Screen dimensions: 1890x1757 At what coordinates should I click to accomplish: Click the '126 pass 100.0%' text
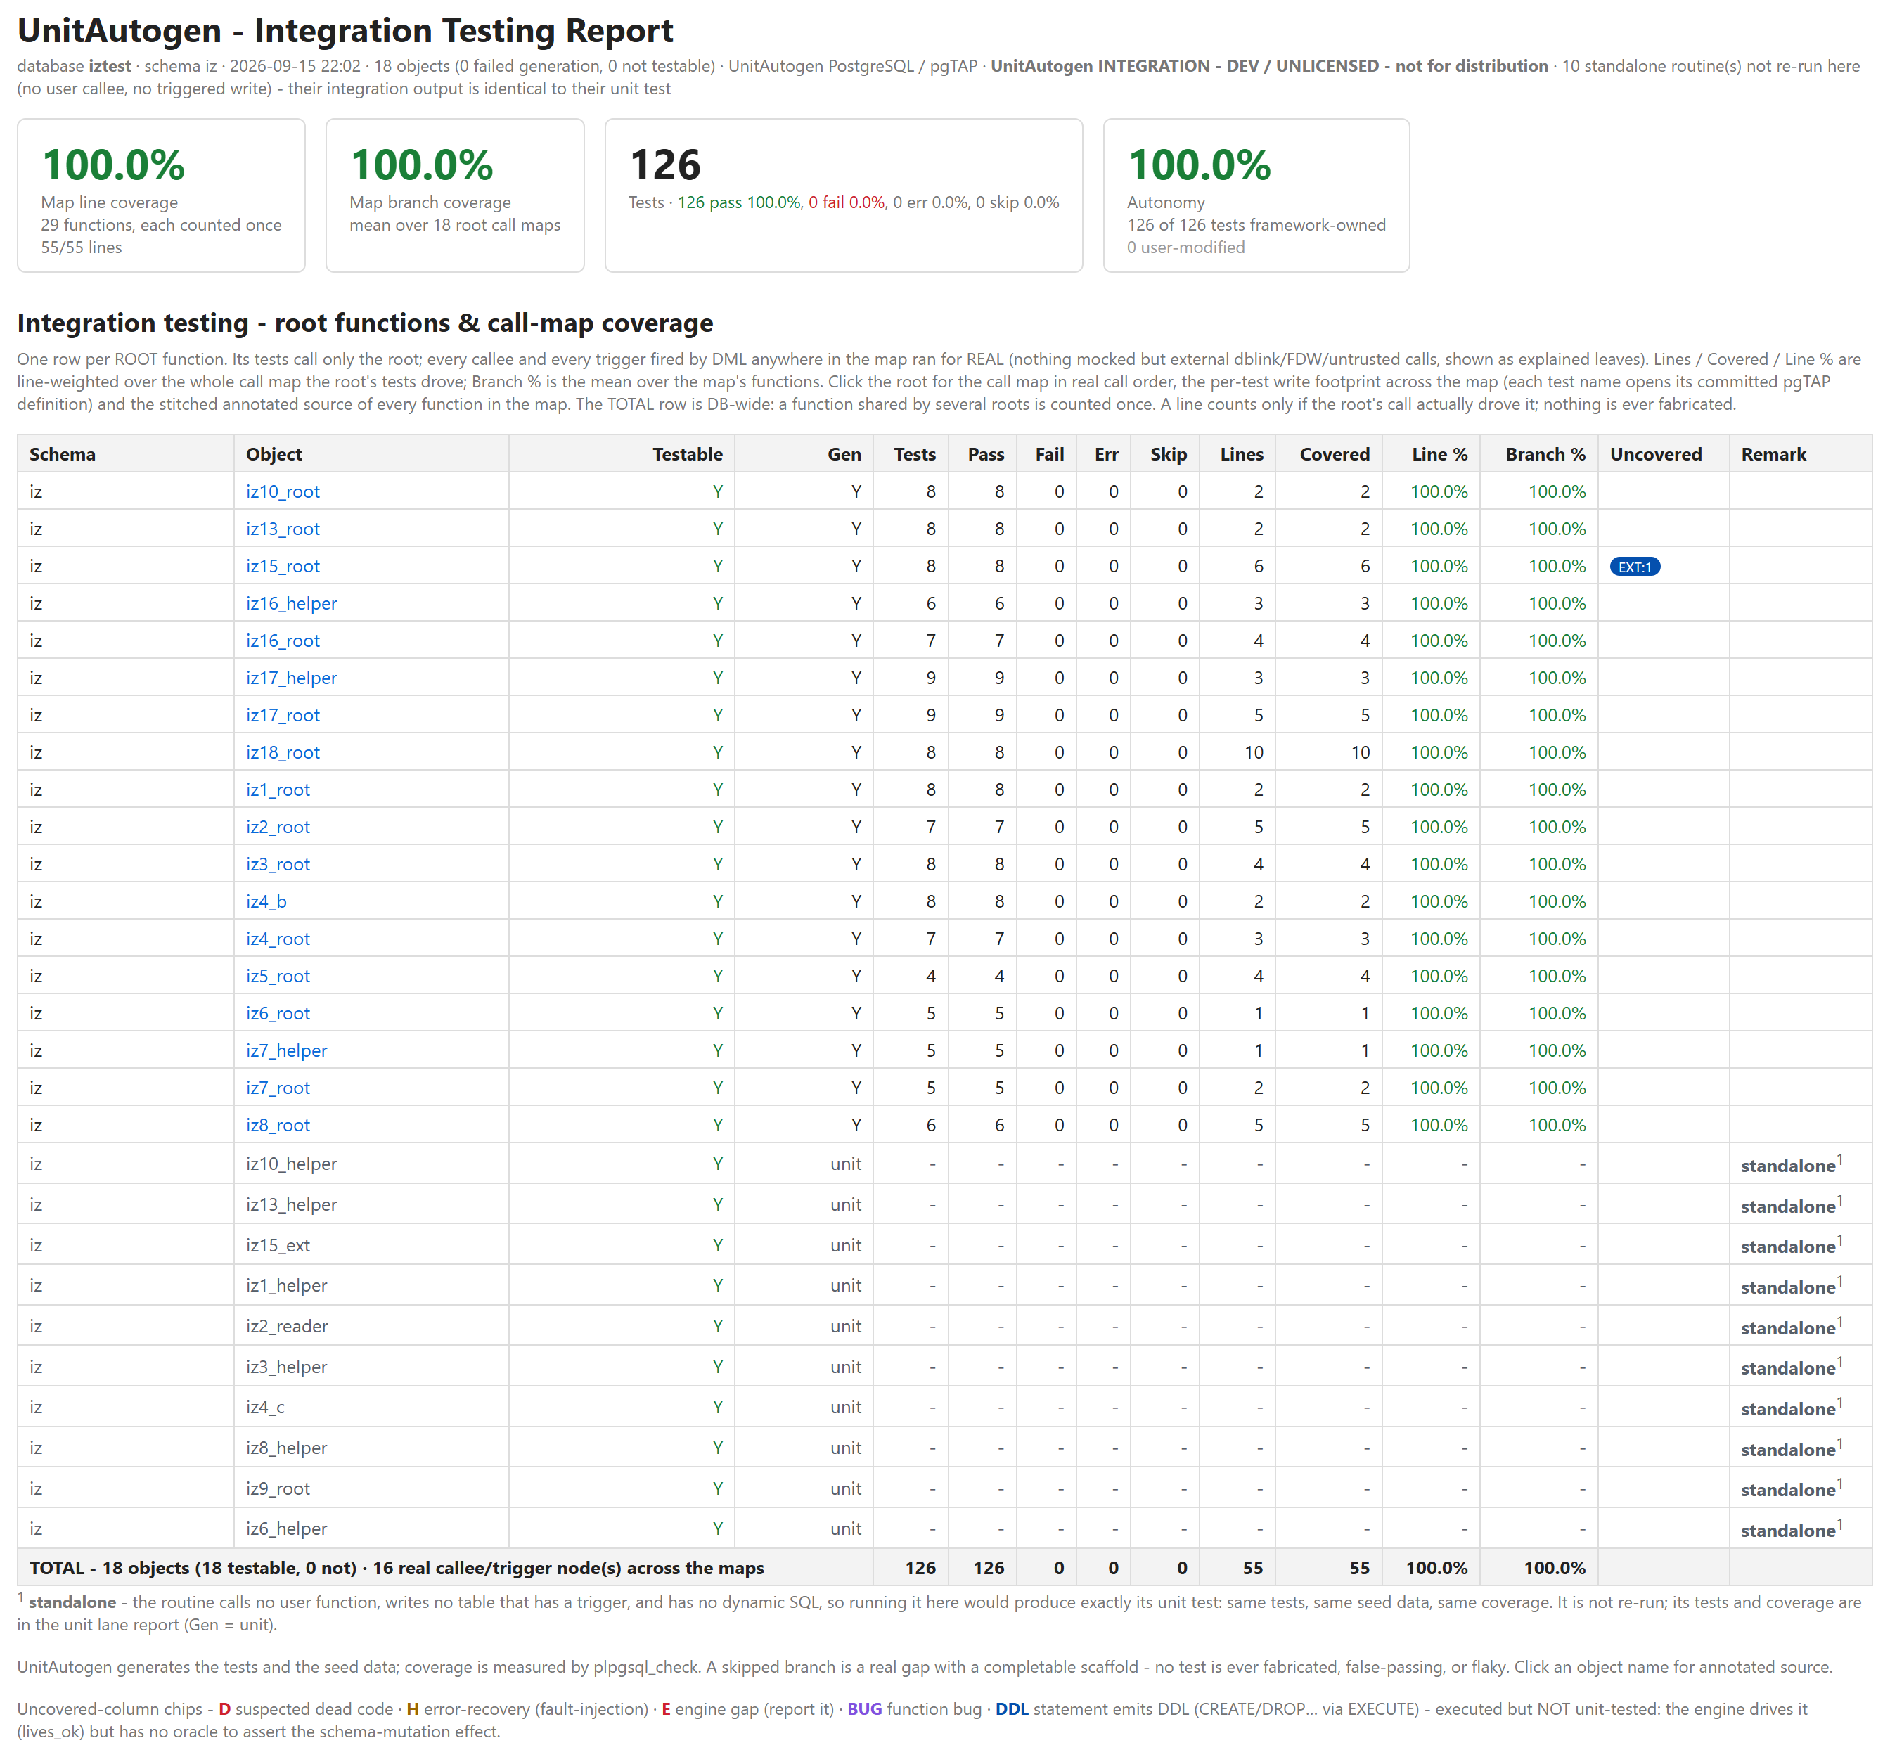click(739, 202)
